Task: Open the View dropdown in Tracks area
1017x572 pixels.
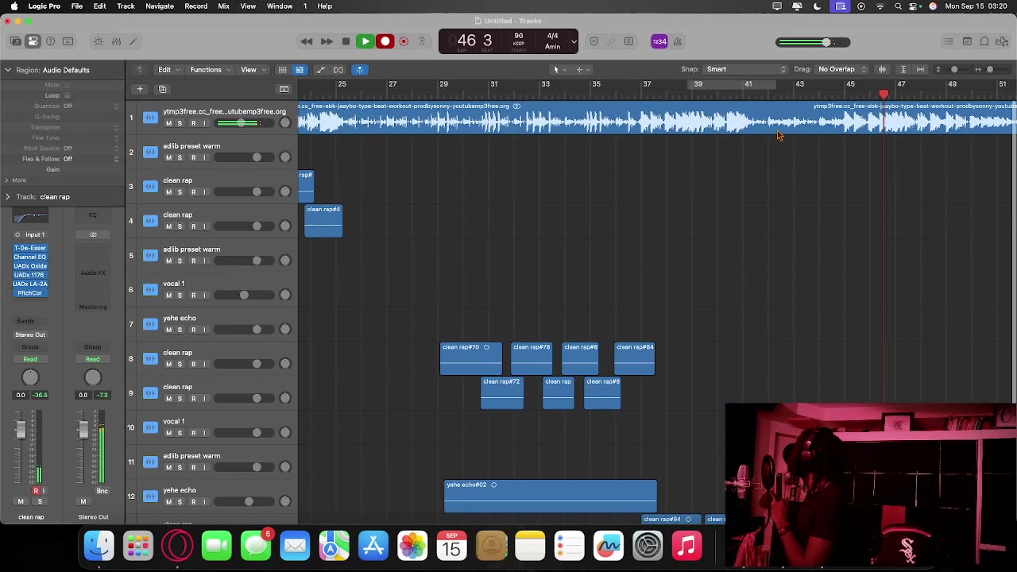Action: 253,70
